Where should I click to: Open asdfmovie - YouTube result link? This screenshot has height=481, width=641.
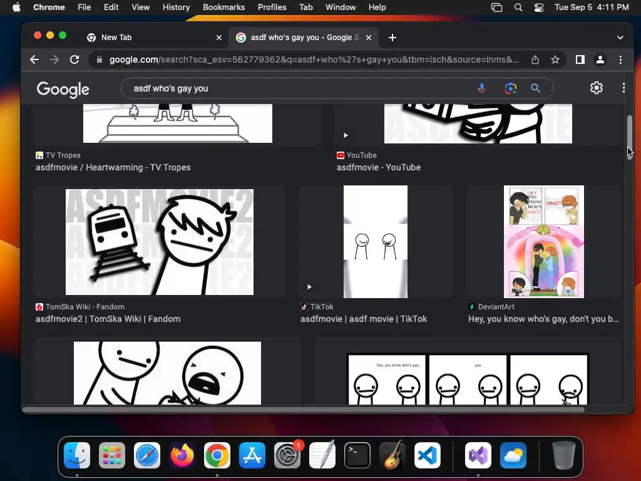point(379,167)
